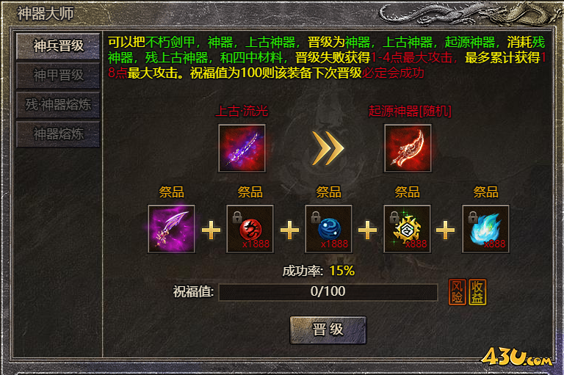Screen dimensions: 564x375
Task: Click the purple sword sacrifice slot
Action: 171,229
